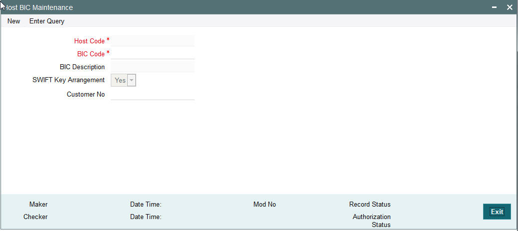518x231 pixels.
Task: Click the Exit button
Action: click(497, 212)
